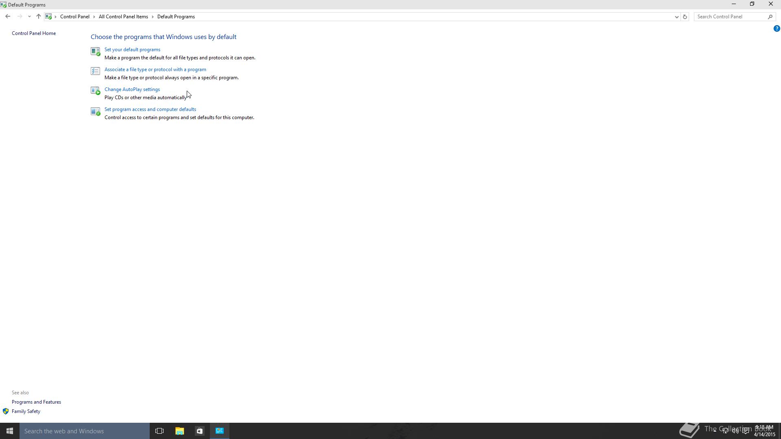The height and width of the screenshot is (439, 781).
Task: Open the recent locations dropdown arrow
Action: coord(29,17)
